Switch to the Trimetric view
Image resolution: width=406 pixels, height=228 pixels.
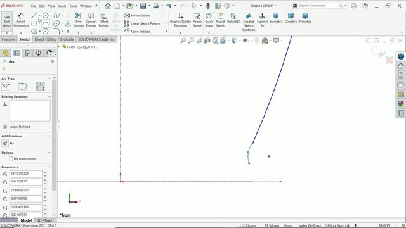point(305,18)
